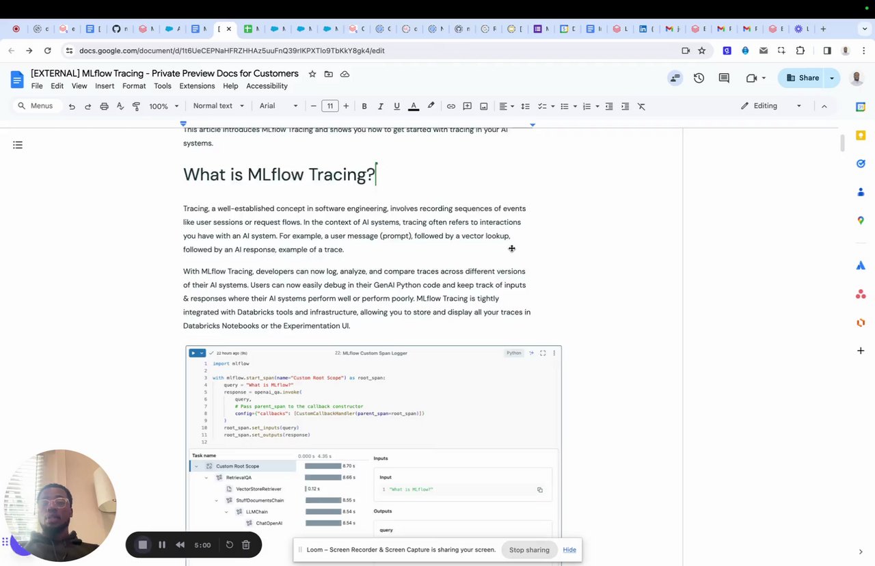Open the comments history panel

tap(724, 78)
